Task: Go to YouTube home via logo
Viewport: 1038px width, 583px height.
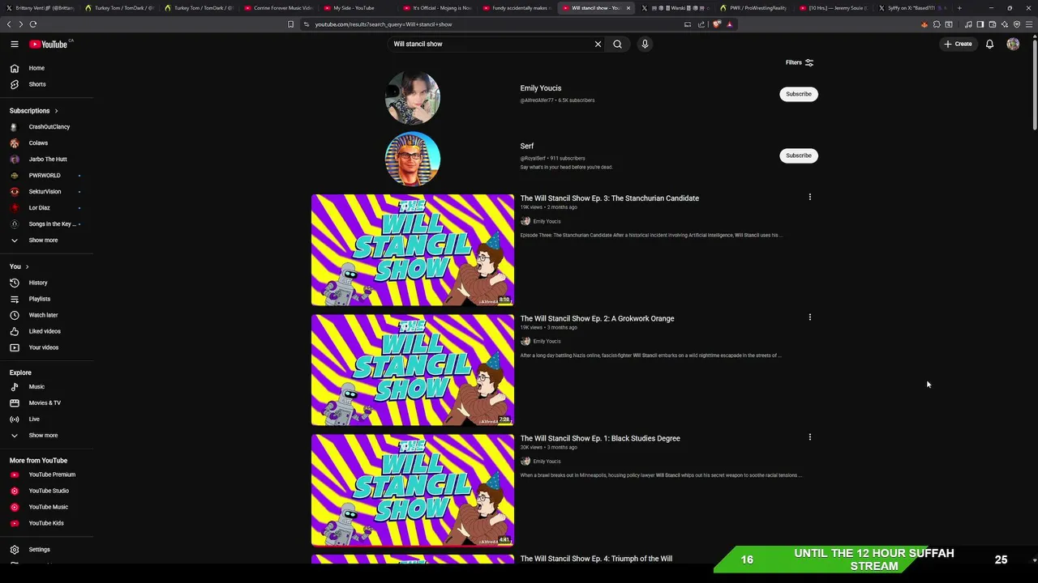Action: [x=50, y=44]
